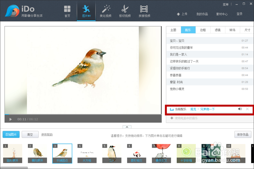Select thumbnail 2 labeled 横向展开
Image resolution: width=254 pixels, height=169 pixels.
37,153
